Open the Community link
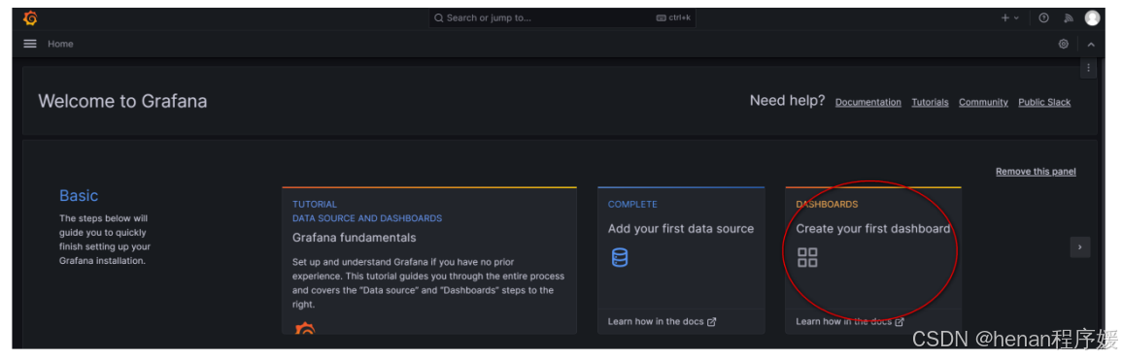Screen dimensions: 1122x359 tap(983, 102)
